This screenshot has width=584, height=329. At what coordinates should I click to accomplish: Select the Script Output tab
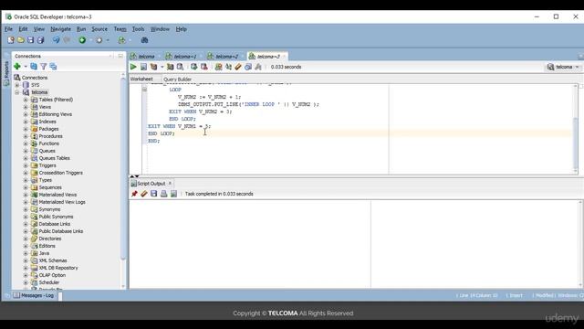click(x=151, y=184)
